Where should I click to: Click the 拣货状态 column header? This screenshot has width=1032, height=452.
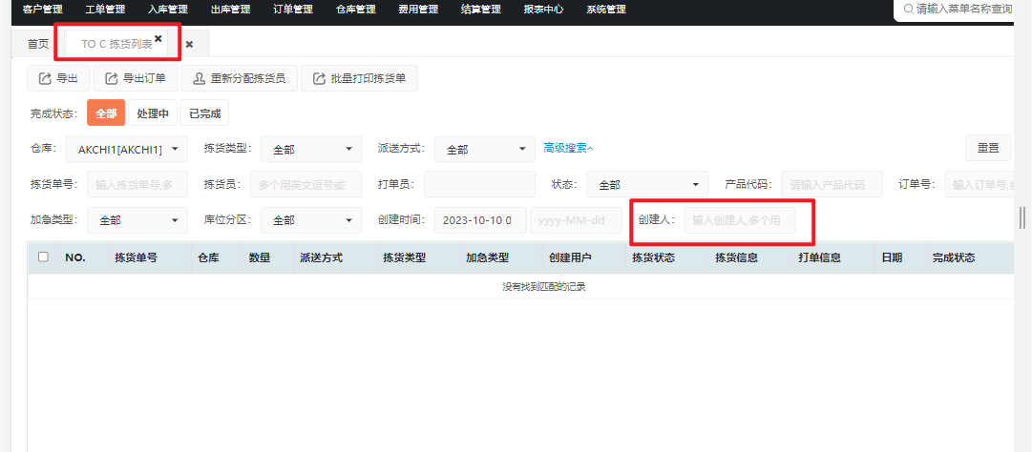tap(654, 257)
